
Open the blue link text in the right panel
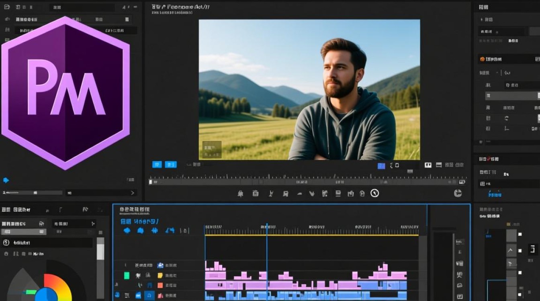[x=495, y=194]
